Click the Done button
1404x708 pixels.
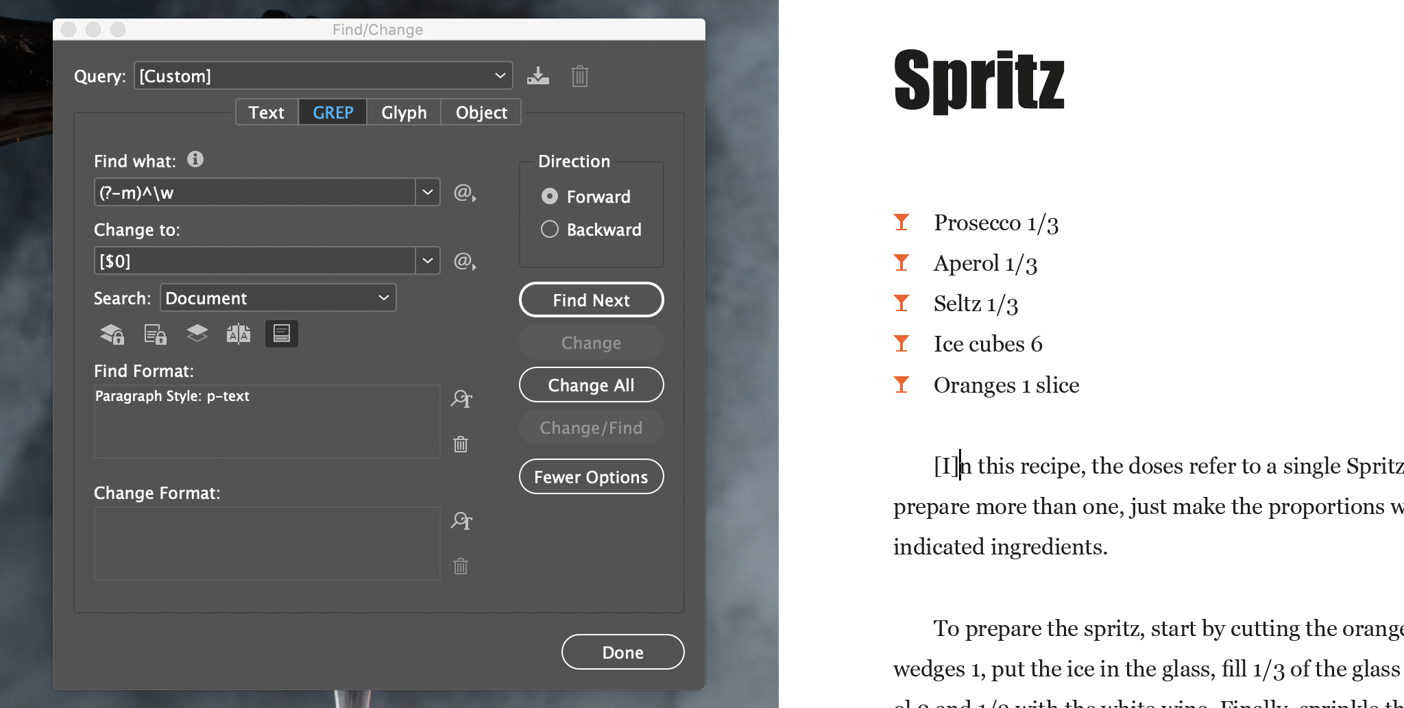pos(622,652)
